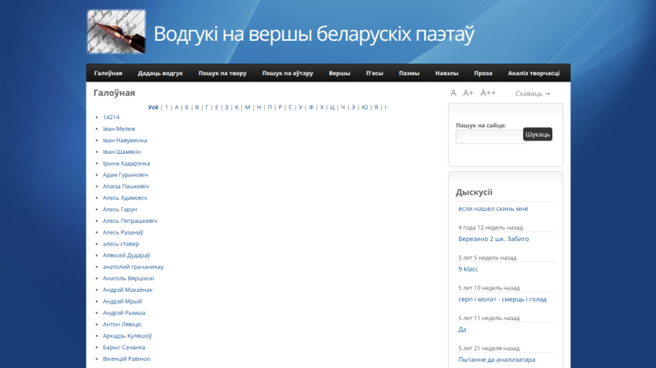Image resolution: width=656 pixels, height=368 pixels.
Task: Open the Вершы menu item
Action: tap(339, 73)
